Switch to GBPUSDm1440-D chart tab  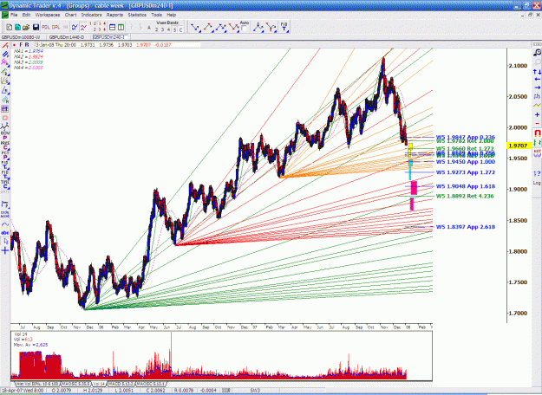67,37
